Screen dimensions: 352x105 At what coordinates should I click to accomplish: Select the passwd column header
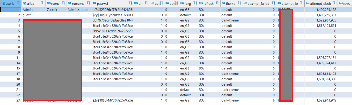tap(112, 3)
